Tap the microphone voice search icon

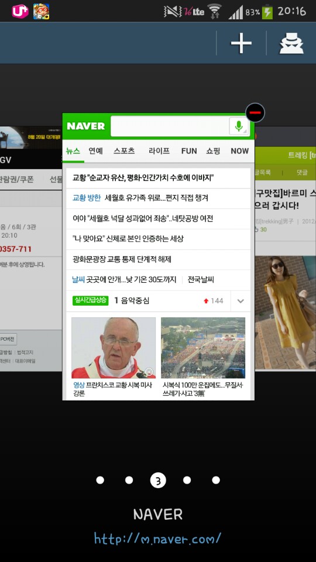[x=239, y=126]
